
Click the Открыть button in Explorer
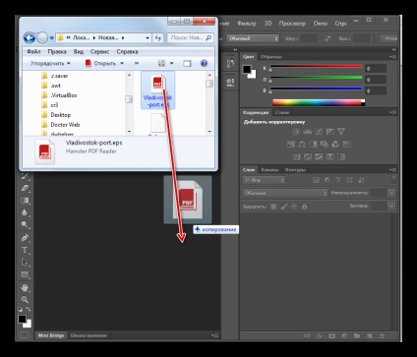[x=104, y=63]
